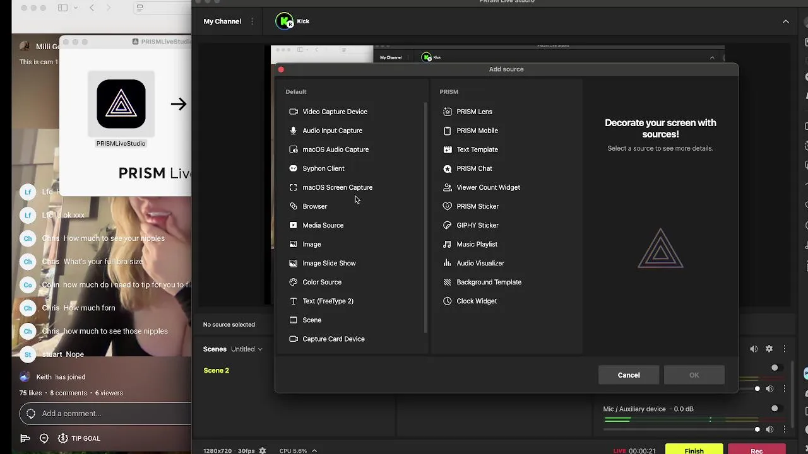Choose the PRISM Chat source icon
The image size is (808, 454).
point(448,168)
